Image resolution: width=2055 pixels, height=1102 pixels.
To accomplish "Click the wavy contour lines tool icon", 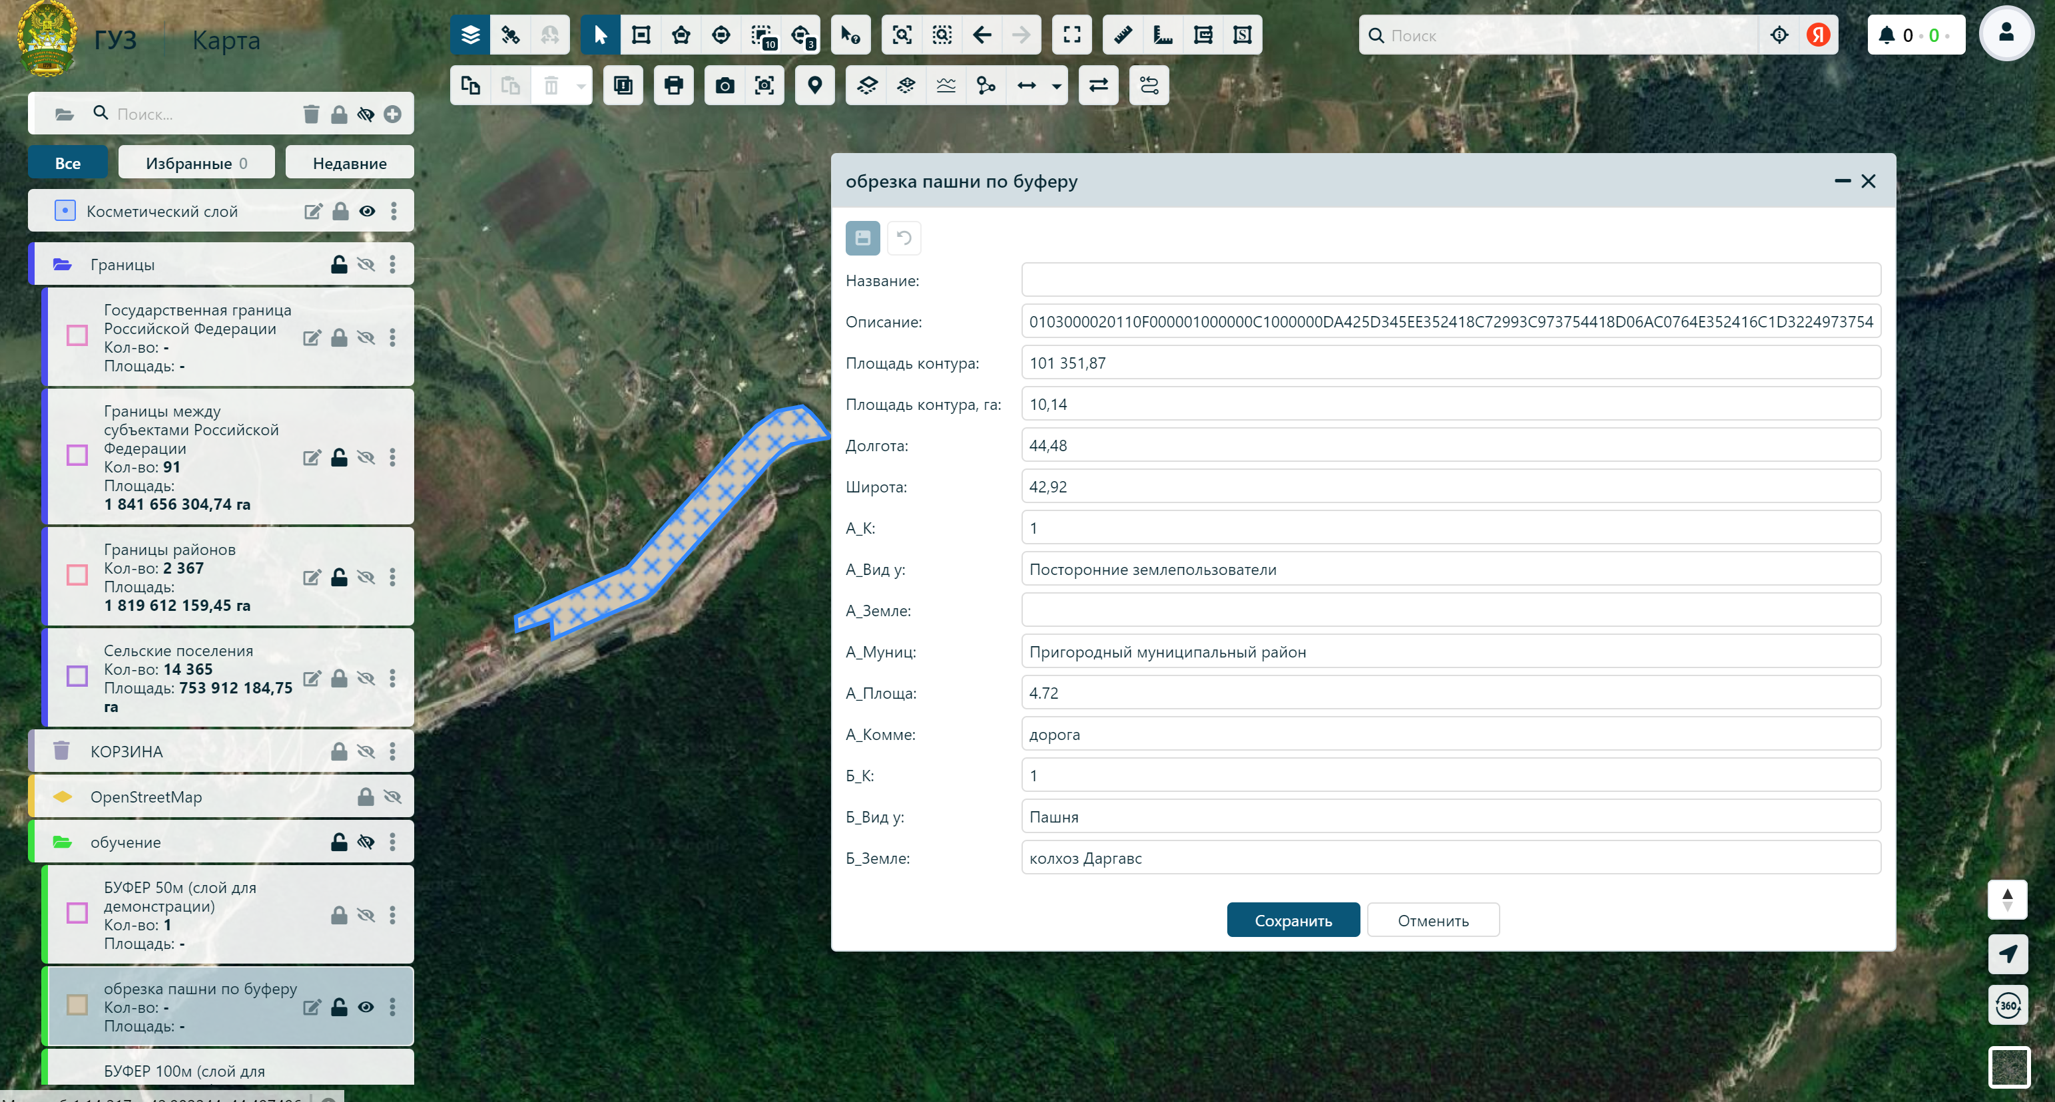I will (x=946, y=85).
